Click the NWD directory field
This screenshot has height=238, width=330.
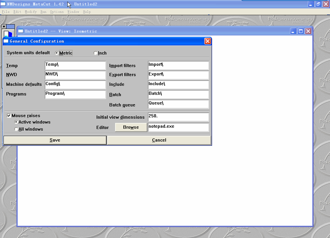click(x=75, y=75)
